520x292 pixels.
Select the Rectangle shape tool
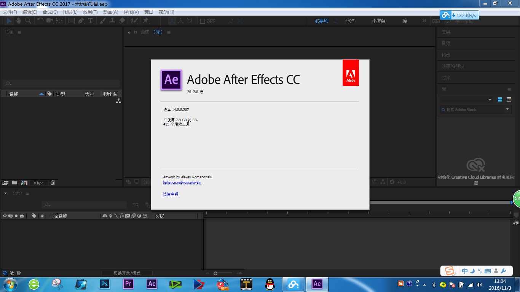coord(72,21)
